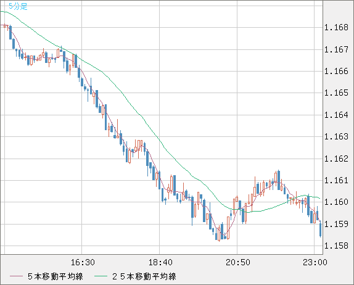Click the 1.159 price axis label
The height and width of the screenshot is (285, 354).
tap(336, 224)
